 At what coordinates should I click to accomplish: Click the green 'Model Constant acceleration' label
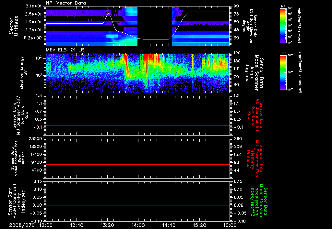tap(259, 201)
